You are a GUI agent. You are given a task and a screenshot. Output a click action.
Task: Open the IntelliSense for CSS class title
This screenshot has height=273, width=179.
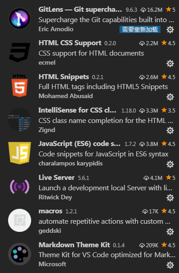tap(77, 110)
